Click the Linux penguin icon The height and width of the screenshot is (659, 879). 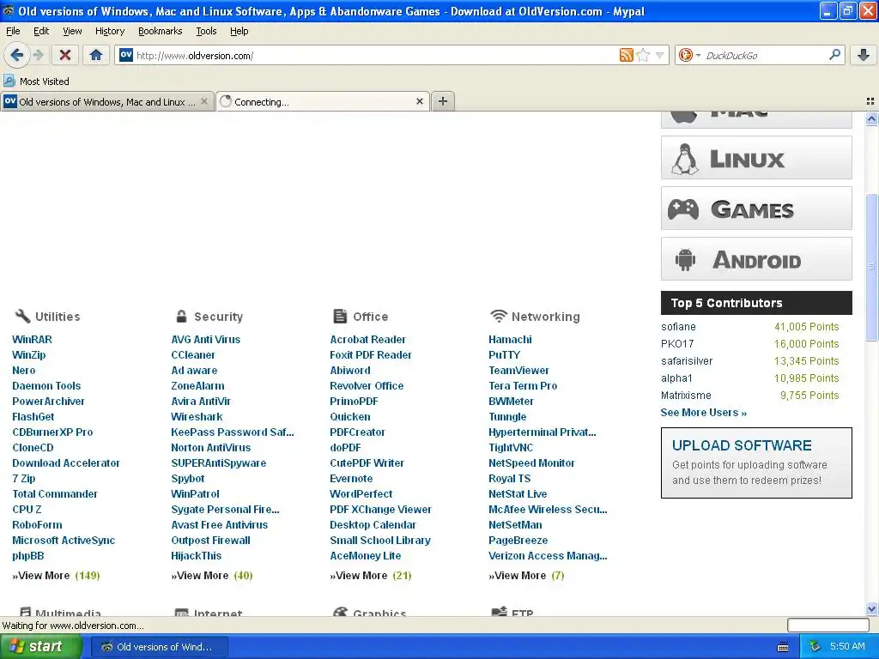(684, 159)
